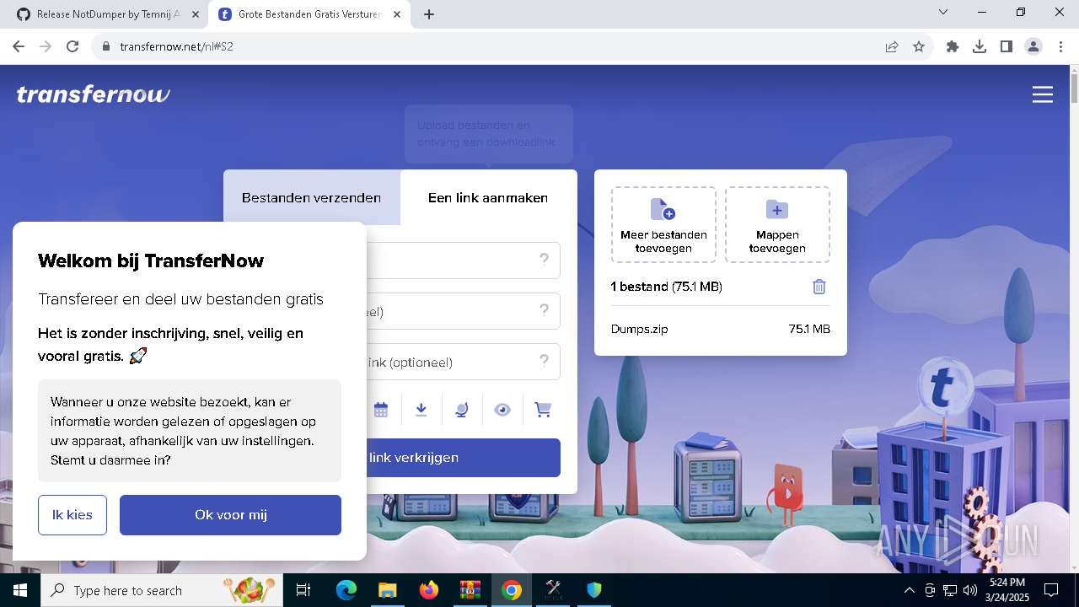Open volume control in system tray
This screenshot has width=1079, height=607.
tap(969, 590)
